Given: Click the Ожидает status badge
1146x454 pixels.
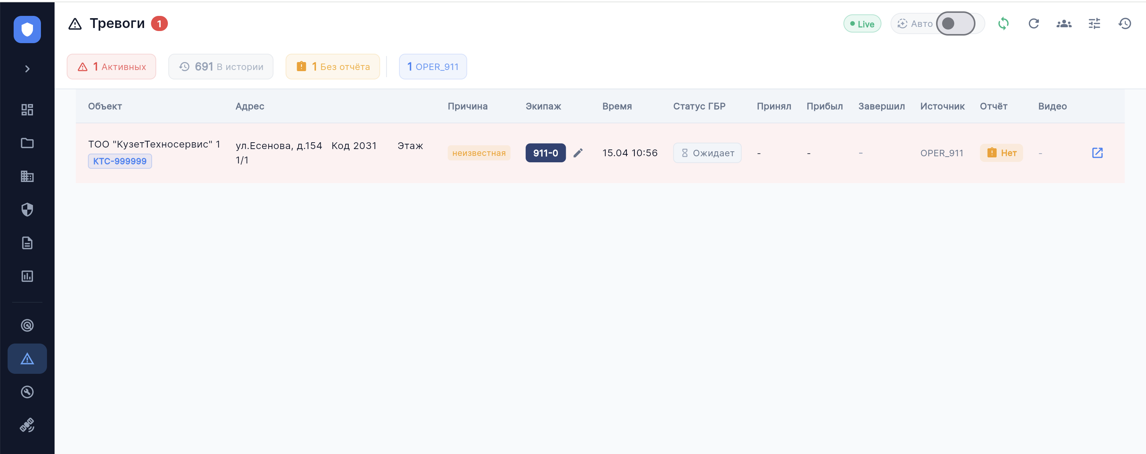Looking at the screenshot, I should (x=707, y=153).
